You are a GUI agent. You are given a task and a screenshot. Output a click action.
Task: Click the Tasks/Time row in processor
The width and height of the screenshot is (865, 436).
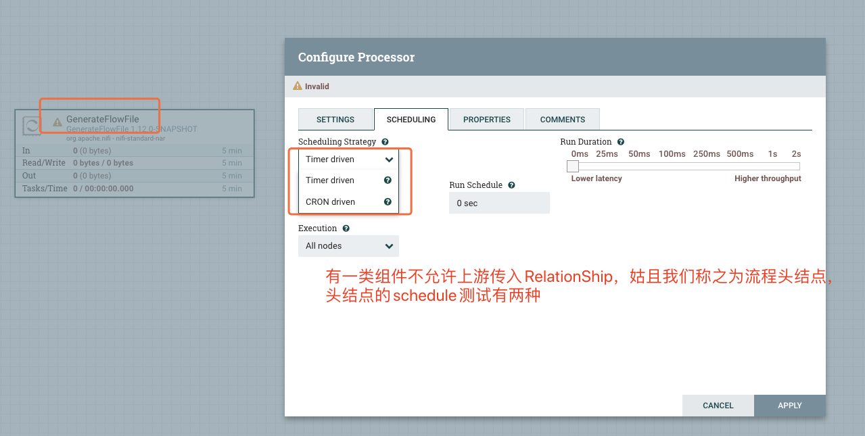(x=135, y=189)
